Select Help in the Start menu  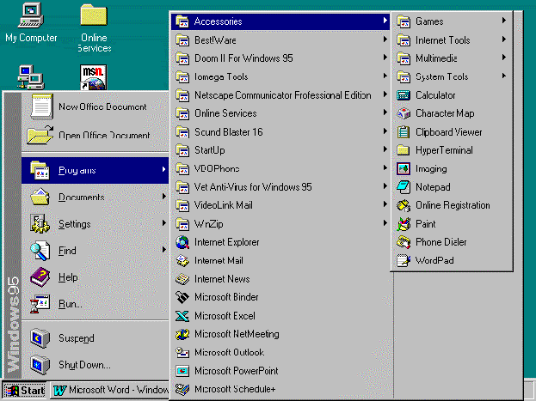[x=67, y=277]
